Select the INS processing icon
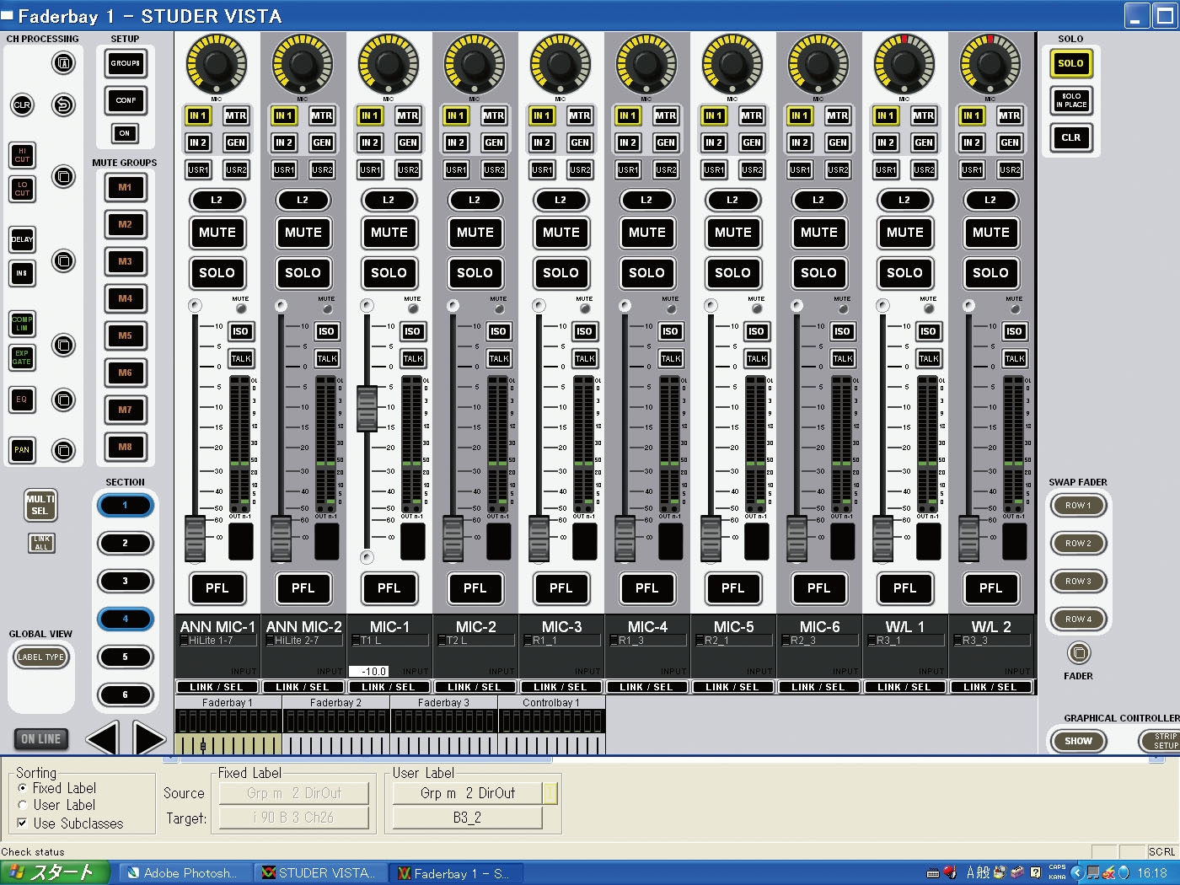This screenshot has height=885, width=1180. [x=22, y=273]
